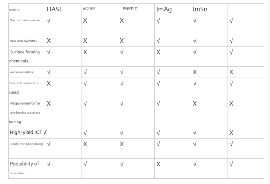Select the 'Lead Free Shock/Drop' row label

(x=27, y=144)
